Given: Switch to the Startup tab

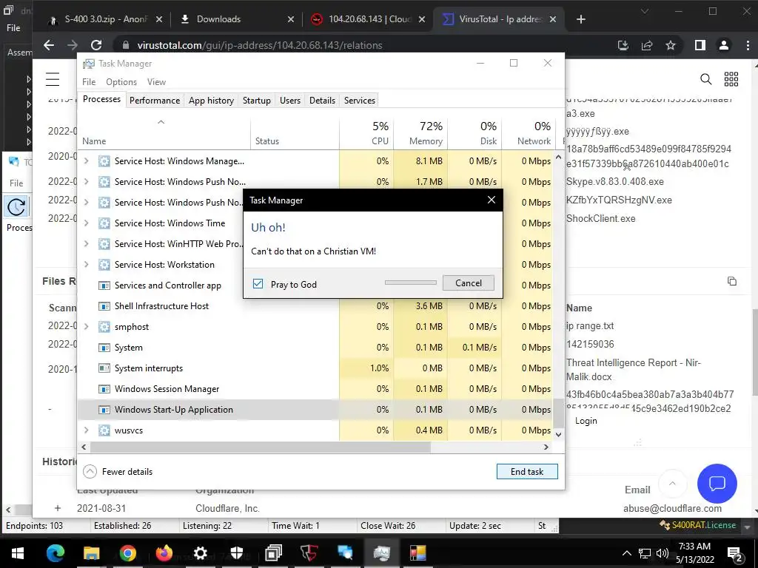Looking at the screenshot, I should [x=257, y=100].
